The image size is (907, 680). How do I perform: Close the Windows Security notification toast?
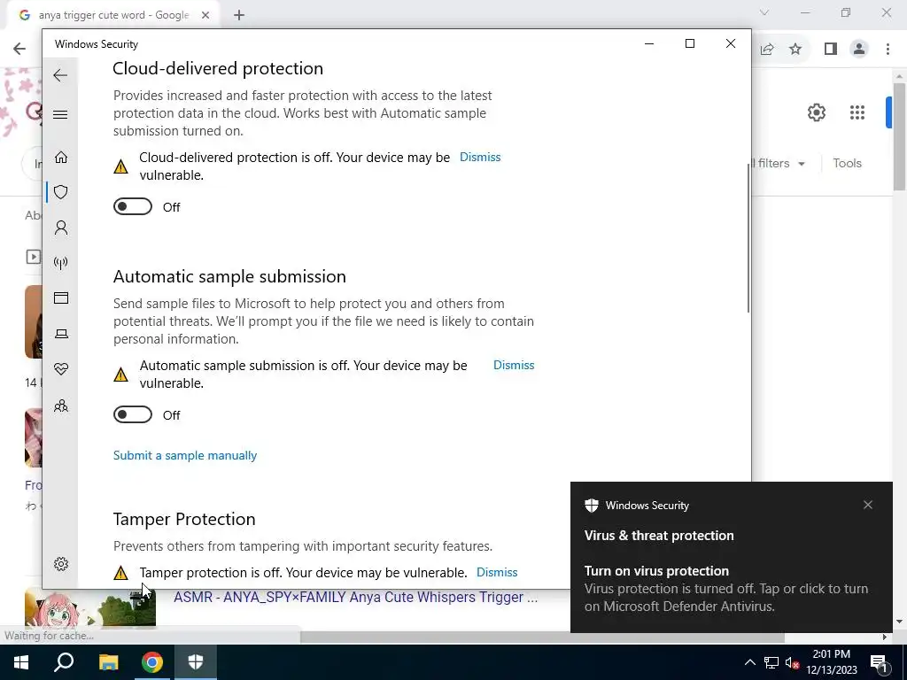point(868,505)
